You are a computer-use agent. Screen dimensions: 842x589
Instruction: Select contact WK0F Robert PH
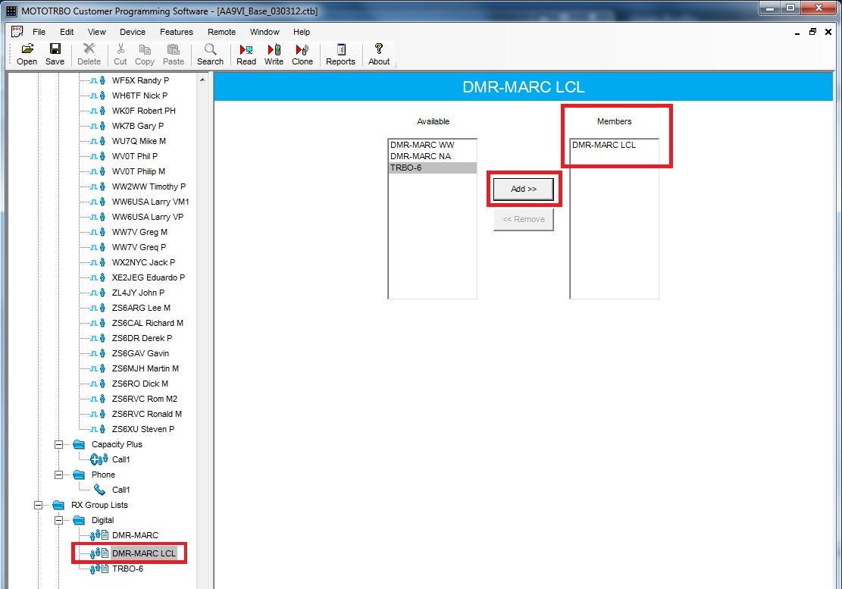click(x=143, y=111)
